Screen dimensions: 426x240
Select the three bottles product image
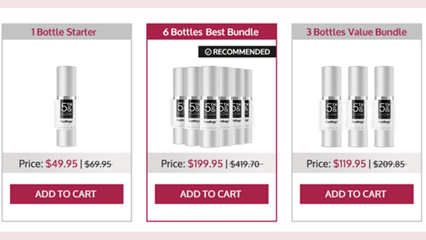(358, 106)
